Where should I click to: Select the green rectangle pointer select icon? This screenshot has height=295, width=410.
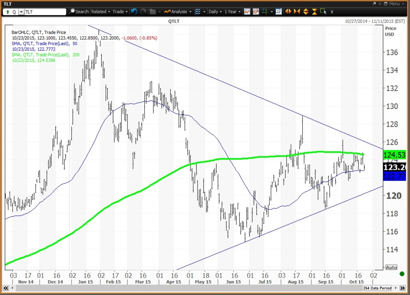(323, 12)
